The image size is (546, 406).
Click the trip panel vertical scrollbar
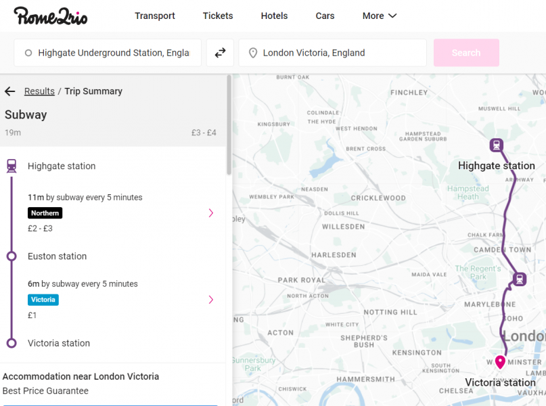click(229, 125)
